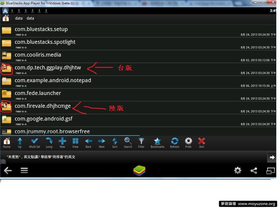
Task: Open the Filter funnel tool
Action: pyautogui.click(x=141, y=143)
